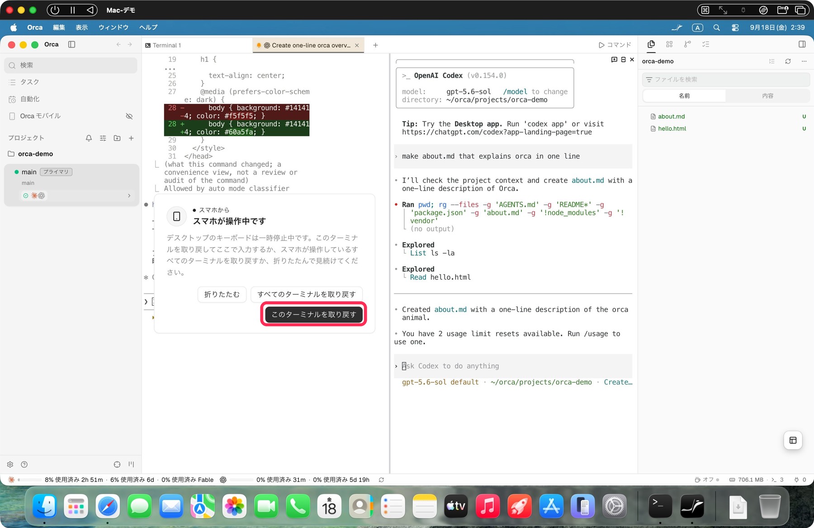
Task: Click the split pane icon in Codex pane
Action: [623, 60]
